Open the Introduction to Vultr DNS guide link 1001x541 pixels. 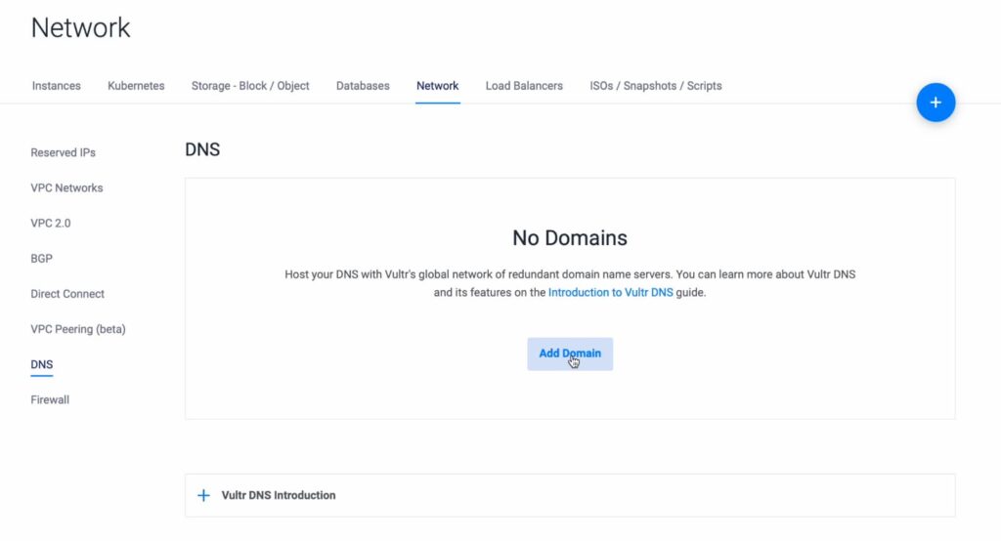point(610,293)
